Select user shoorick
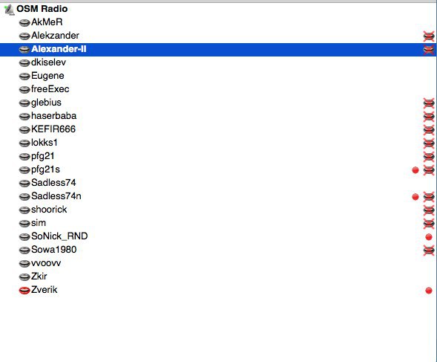This screenshot has width=437, height=362. (49, 210)
